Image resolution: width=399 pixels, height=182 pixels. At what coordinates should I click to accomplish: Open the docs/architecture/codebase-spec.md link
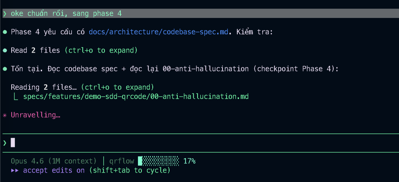coord(158,32)
